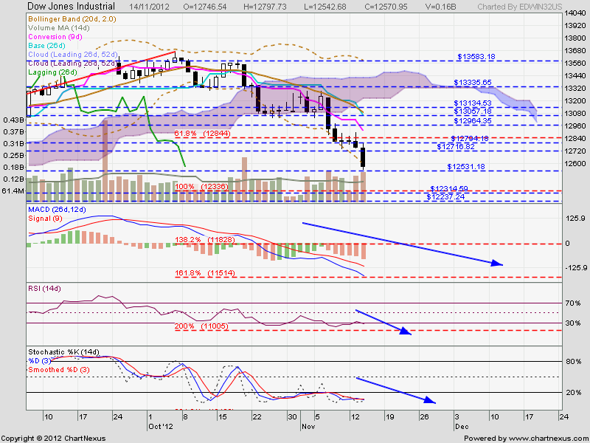
Task: Click the Lagging (26d) legend label
Action: coord(52,72)
